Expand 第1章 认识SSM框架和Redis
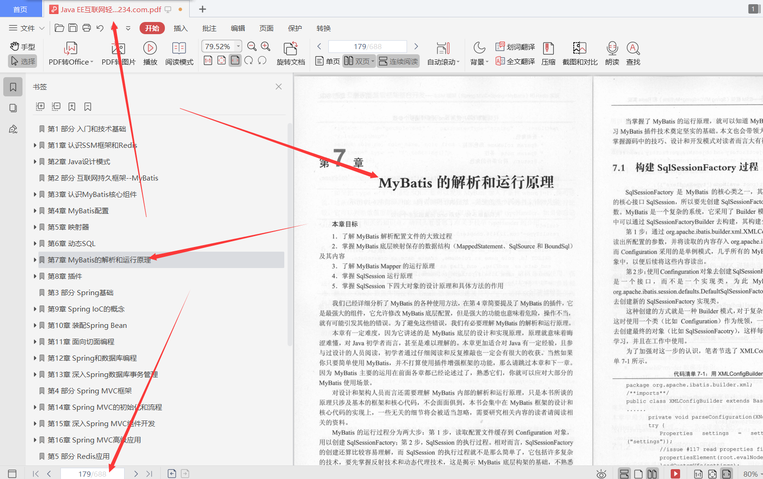This screenshot has width=763, height=479. (x=35, y=145)
